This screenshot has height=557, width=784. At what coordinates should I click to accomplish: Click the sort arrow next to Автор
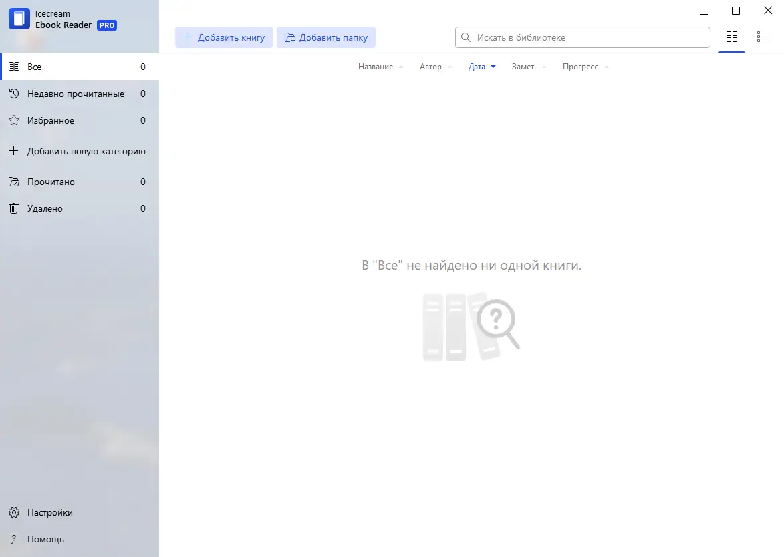coord(450,67)
